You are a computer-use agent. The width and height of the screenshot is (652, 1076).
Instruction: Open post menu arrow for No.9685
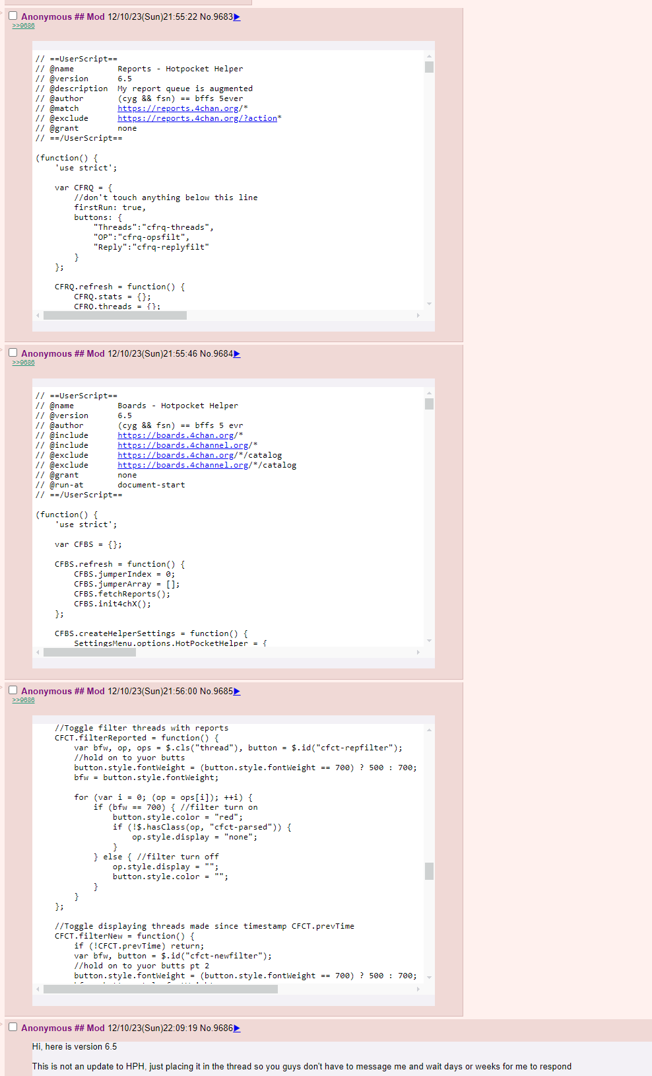point(237,692)
